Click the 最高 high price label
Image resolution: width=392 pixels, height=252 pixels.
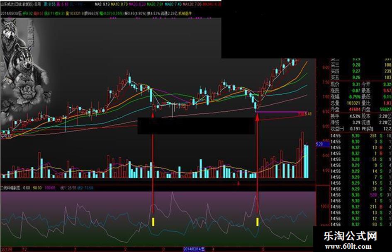(366, 91)
